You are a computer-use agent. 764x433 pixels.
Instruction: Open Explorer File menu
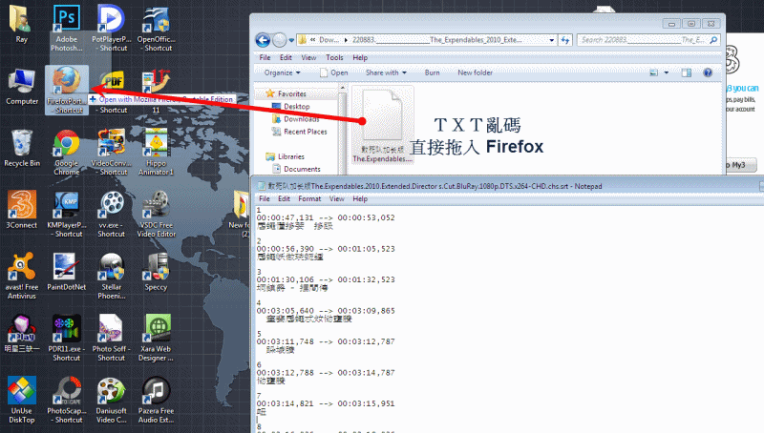click(x=265, y=57)
